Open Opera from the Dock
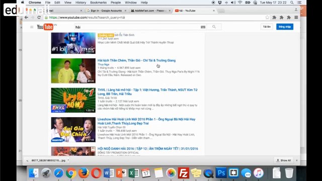This screenshot has width=322, height=181. 96,173
